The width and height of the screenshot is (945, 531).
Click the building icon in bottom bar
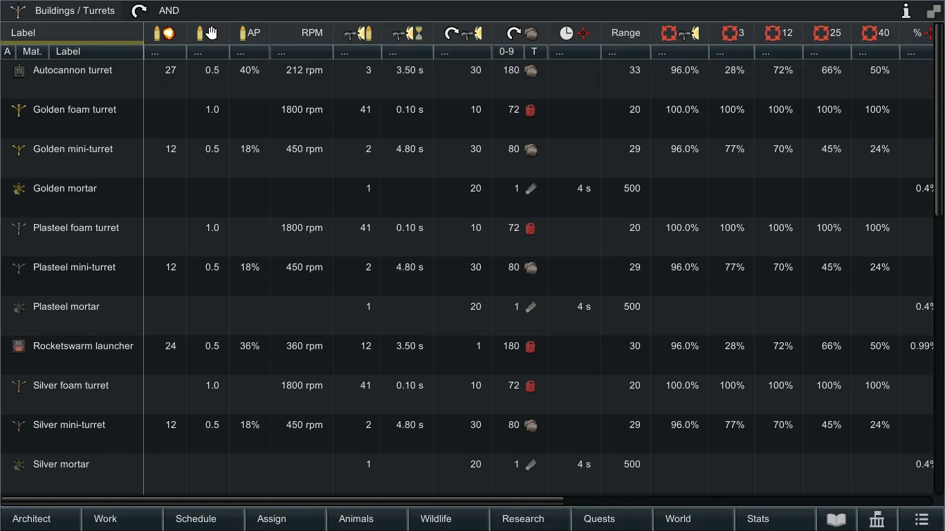[x=877, y=519]
